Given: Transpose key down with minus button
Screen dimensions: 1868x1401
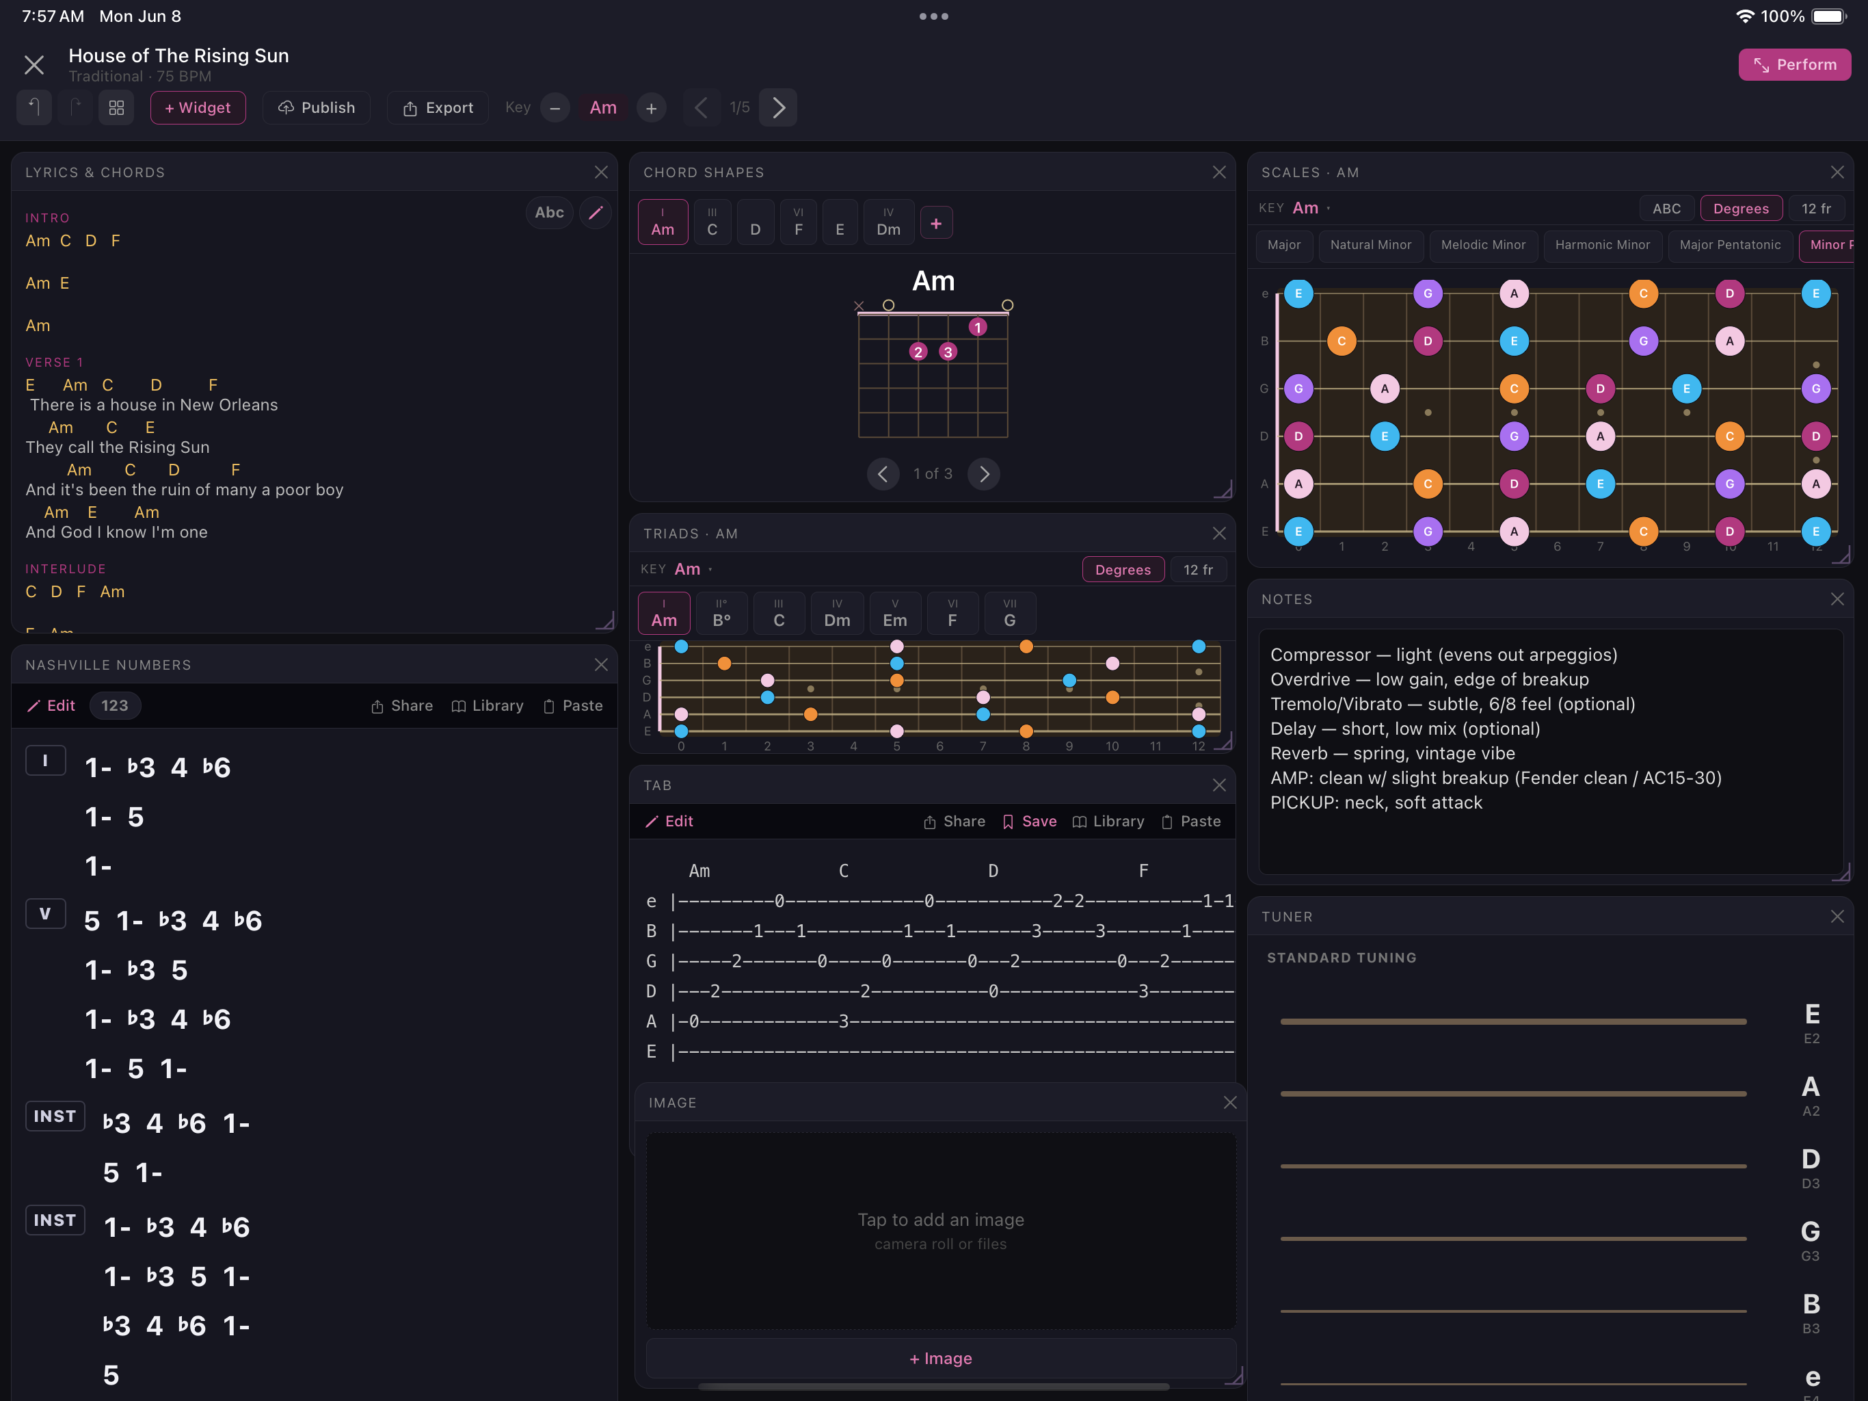Looking at the screenshot, I should pyautogui.click(x=555, y=108).
